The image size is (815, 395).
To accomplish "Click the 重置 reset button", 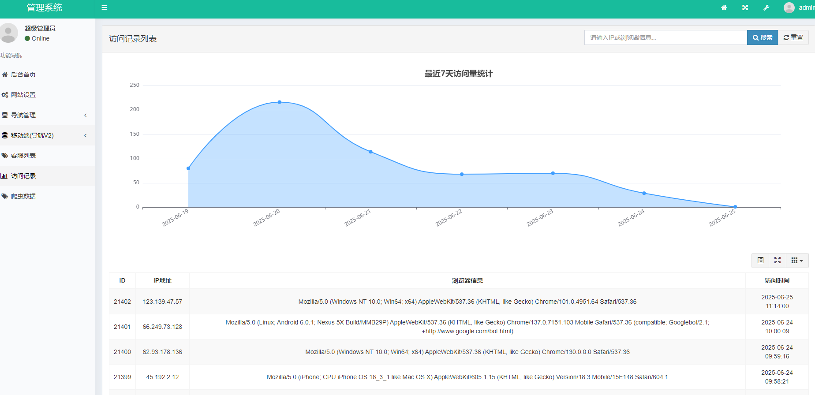I will [x=793, y=37].
